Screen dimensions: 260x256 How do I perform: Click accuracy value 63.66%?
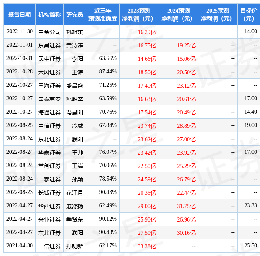click(108, 58)
